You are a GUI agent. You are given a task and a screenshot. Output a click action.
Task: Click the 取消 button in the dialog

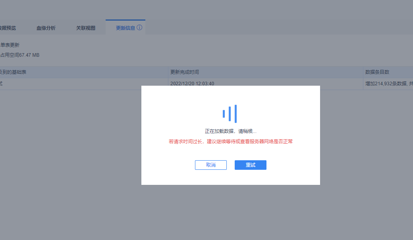211,165
